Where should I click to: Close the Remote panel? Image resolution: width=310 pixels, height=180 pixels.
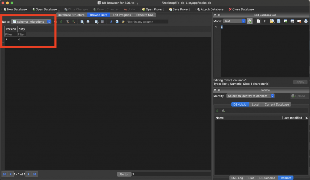tap(215, 90)
